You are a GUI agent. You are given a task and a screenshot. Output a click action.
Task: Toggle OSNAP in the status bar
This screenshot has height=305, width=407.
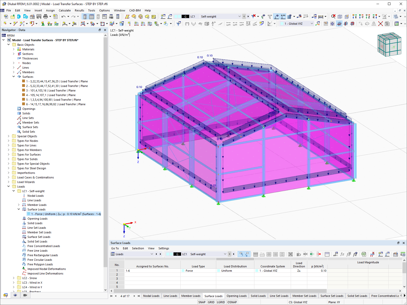coord(232,302)
